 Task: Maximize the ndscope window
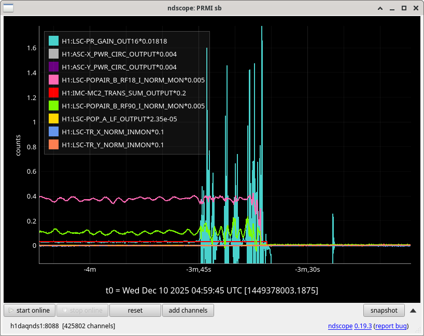coord(404,8)
